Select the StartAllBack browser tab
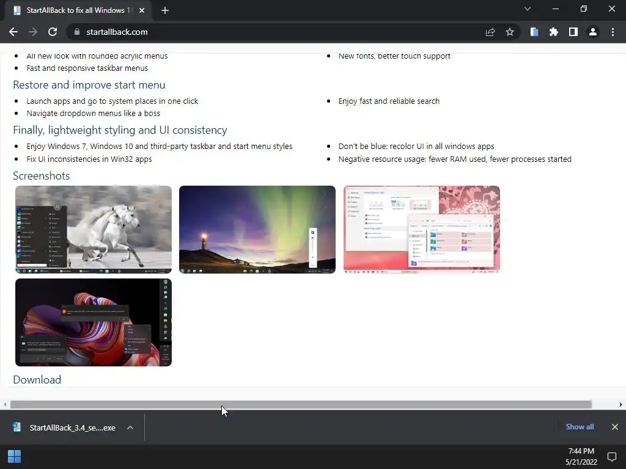This screenshot has width=626, height=469. point(79,10)
